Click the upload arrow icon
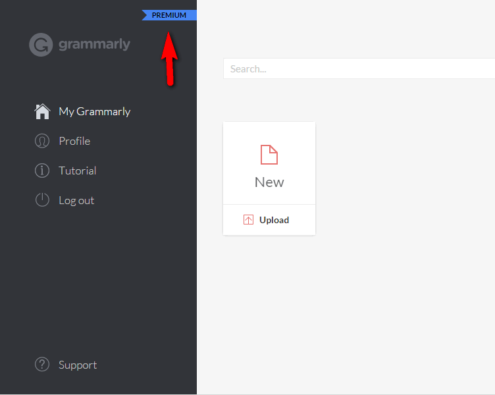This screenshot has width=495, height=395. 248,220
